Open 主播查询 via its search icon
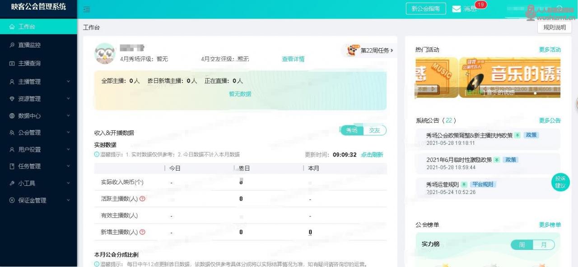 pyautogui.click(x=12, y=63)
